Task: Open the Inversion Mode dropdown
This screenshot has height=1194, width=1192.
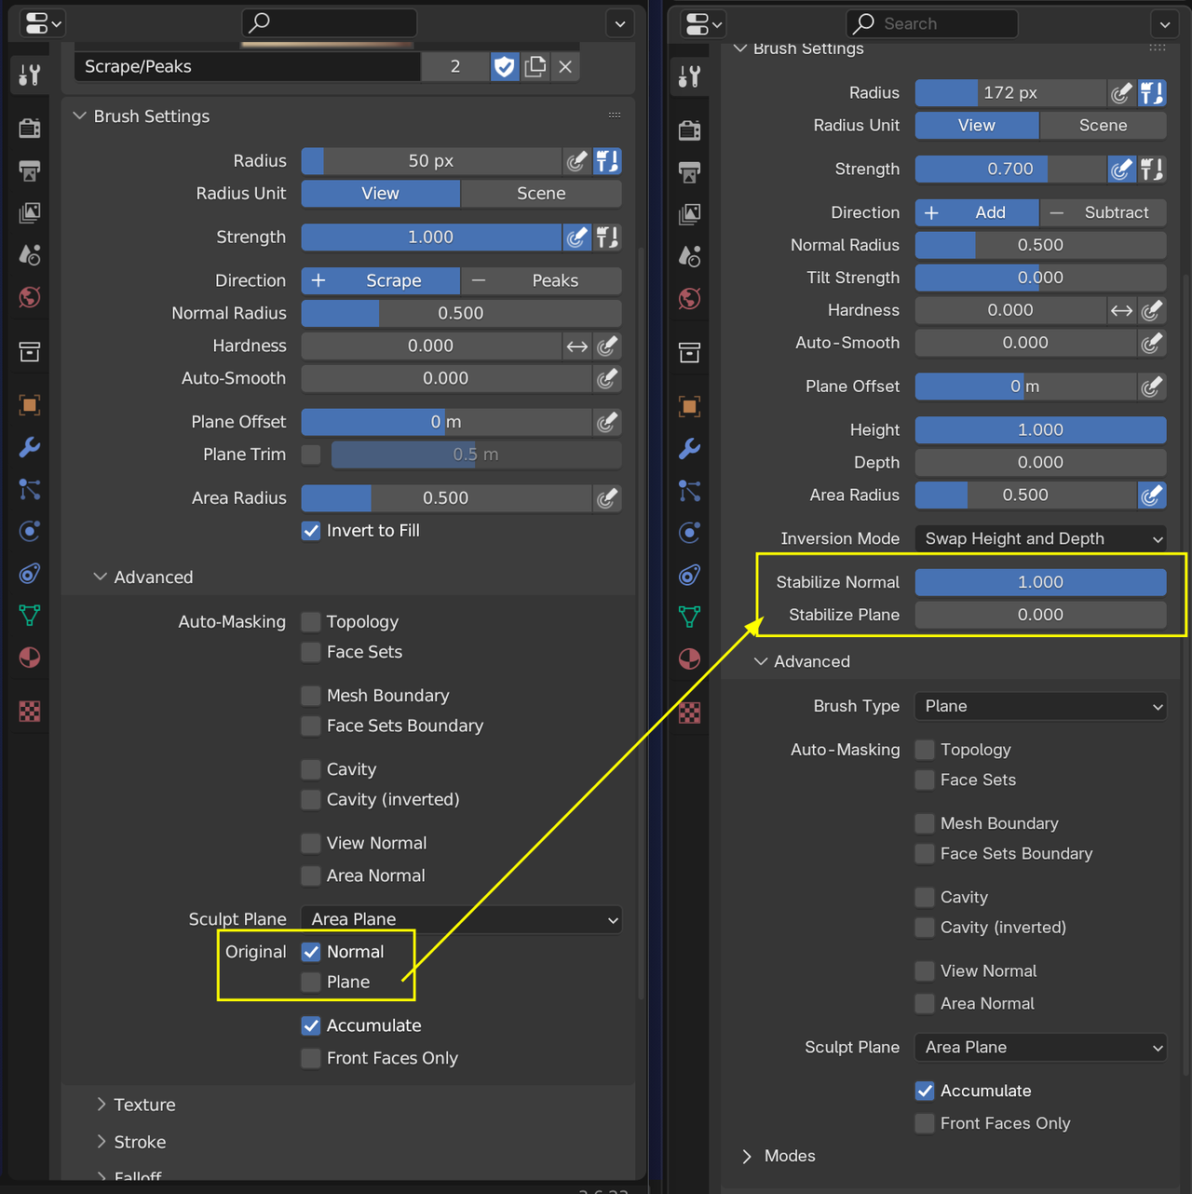Action: [x=1040, y=538]
